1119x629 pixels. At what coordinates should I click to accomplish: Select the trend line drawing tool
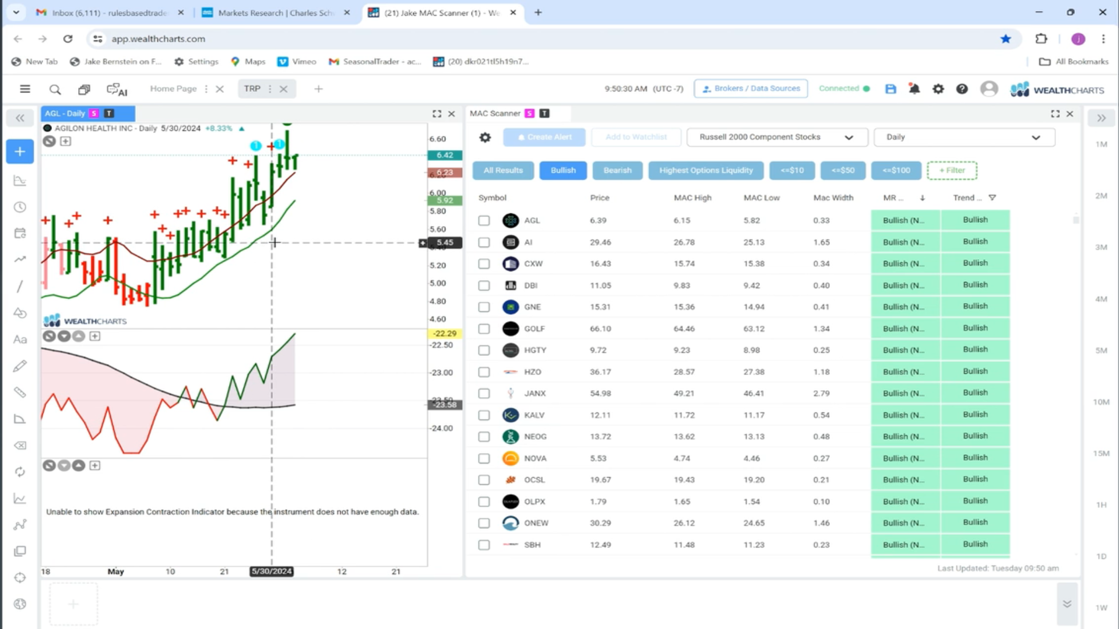(x=20, y=287)
